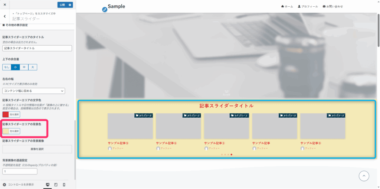Click the Sample site title

coord(117,6)
